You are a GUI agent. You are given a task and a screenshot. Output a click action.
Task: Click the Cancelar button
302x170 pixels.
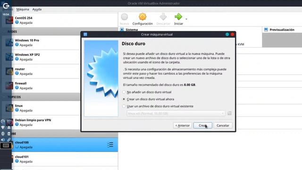pyautogui.click(x=223, y=126)
